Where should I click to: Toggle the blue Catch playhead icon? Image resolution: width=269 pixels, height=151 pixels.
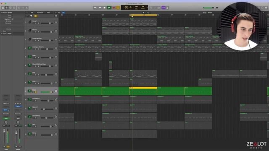[x=63, y=13]
